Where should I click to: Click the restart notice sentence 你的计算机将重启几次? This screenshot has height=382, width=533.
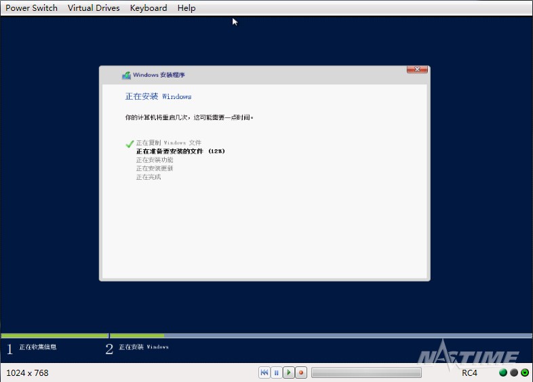189,117
